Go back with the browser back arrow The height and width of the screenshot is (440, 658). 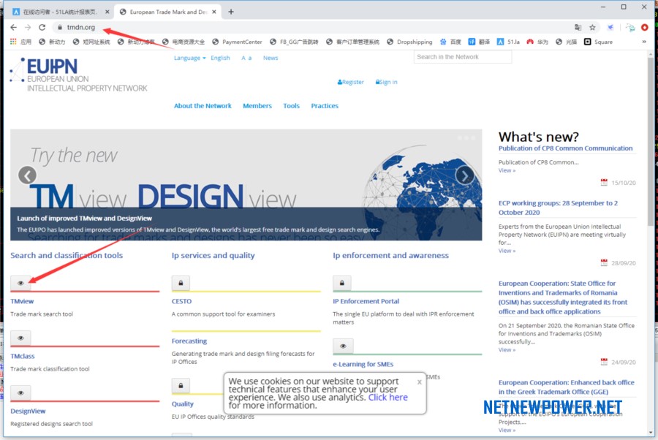click(x=13, y=27)
